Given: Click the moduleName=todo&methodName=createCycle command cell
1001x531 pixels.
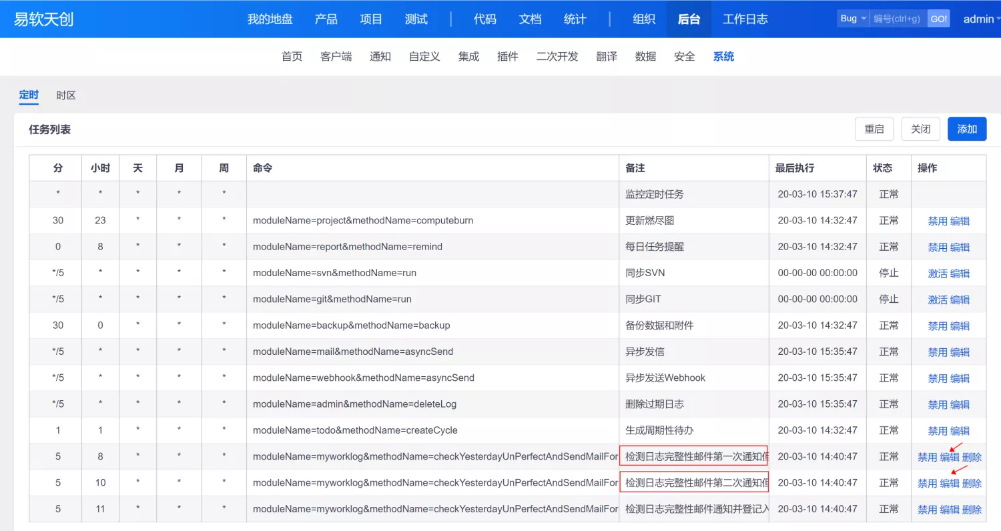Looking at the screenshot, I should (432, 430).
